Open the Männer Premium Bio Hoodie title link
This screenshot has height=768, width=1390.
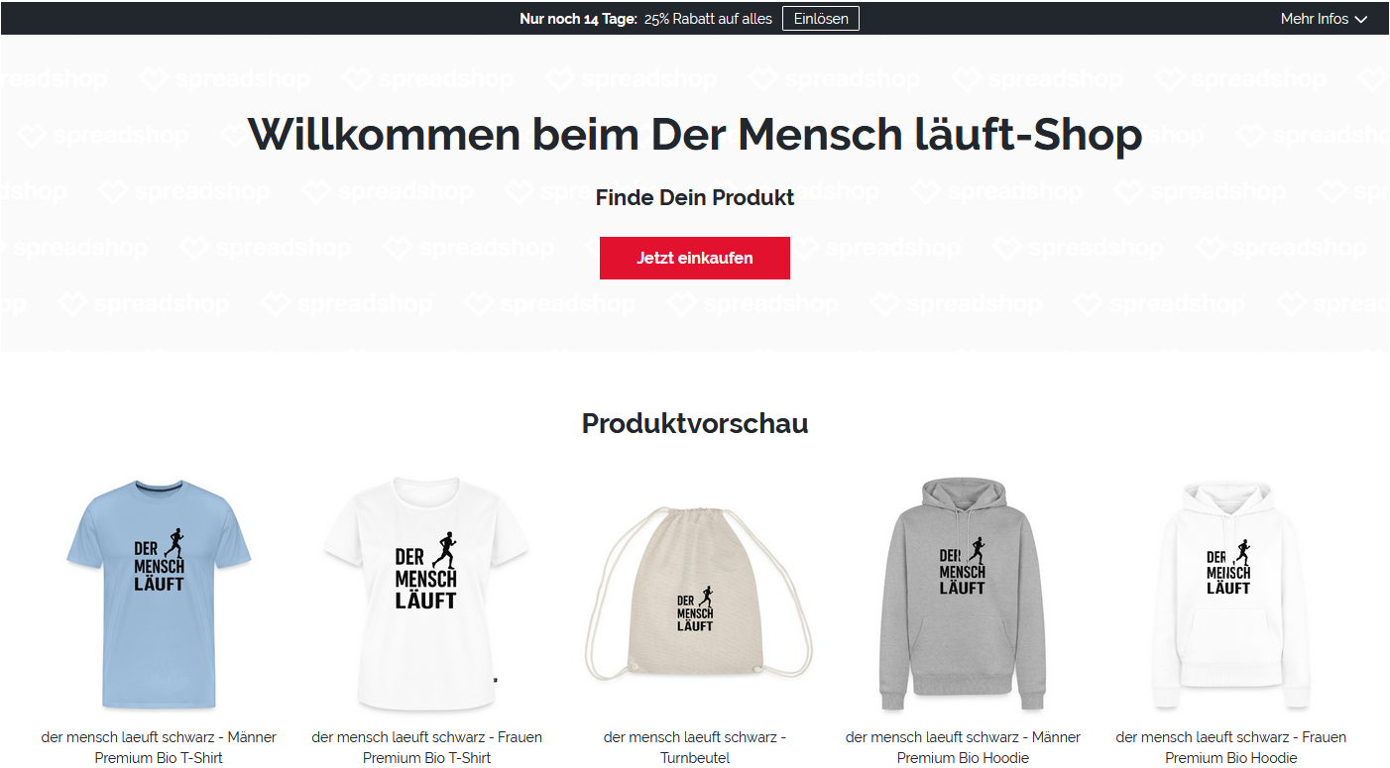click(x=963, y=747)
